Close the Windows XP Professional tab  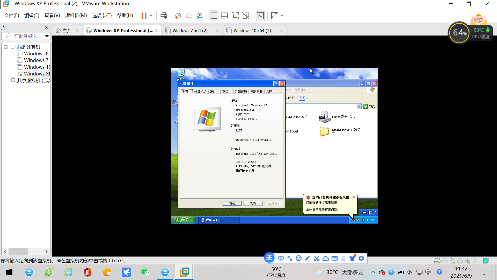point(157,31)
